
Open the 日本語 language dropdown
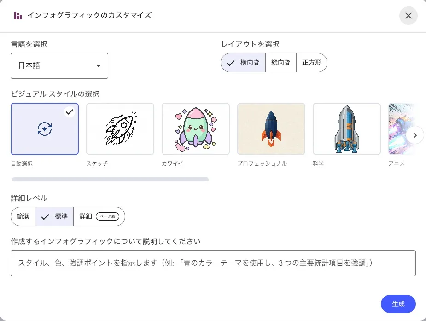point(59,66)
